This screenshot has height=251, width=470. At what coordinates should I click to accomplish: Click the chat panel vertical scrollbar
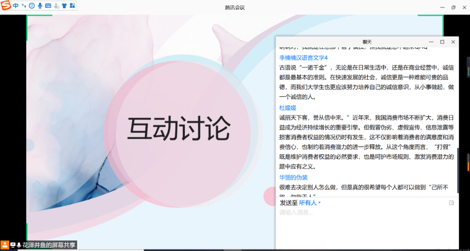click(x=458, y=171)
